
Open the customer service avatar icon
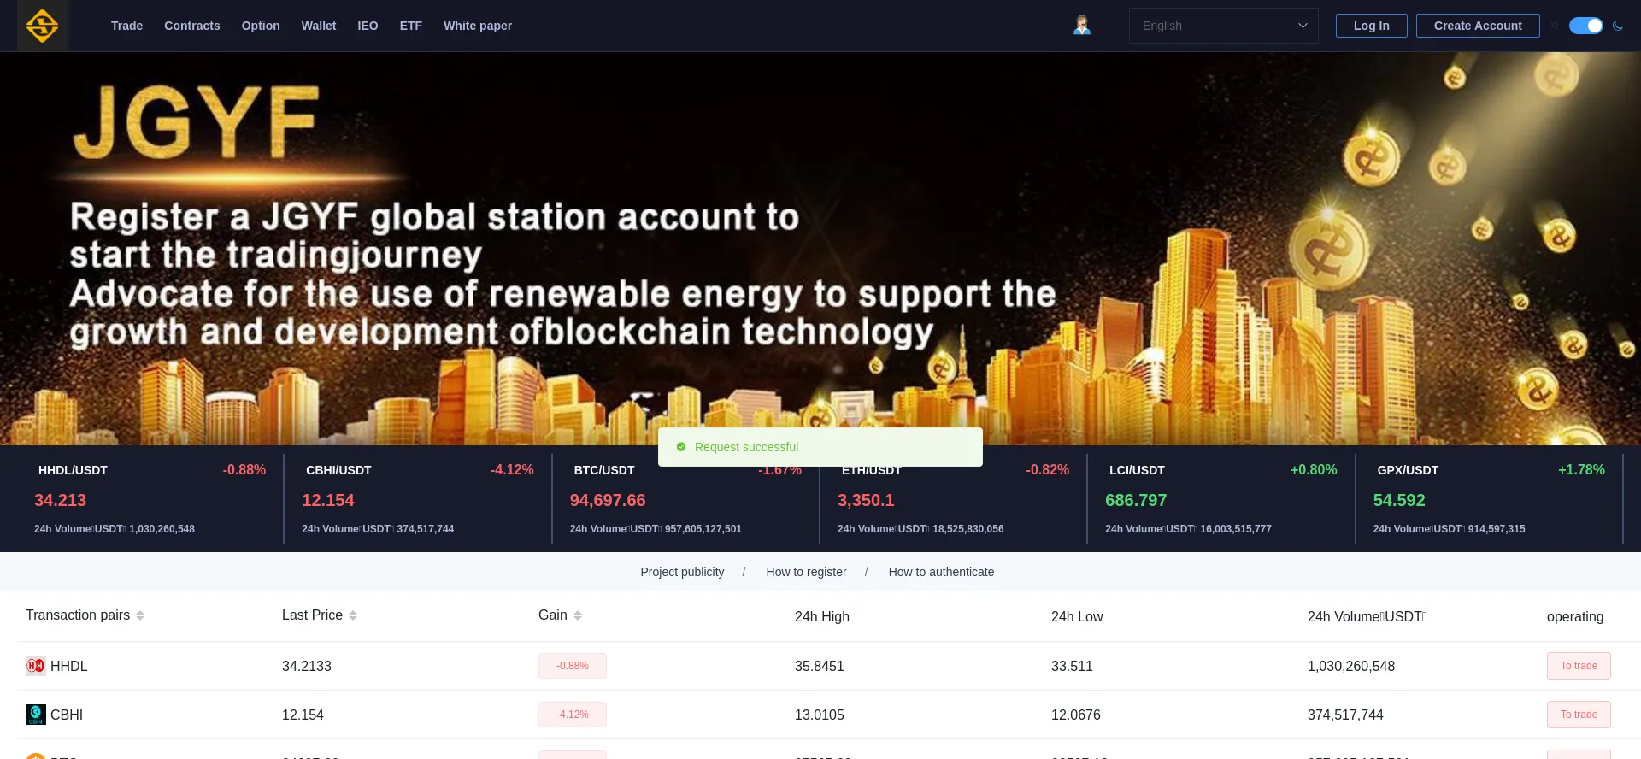pos(1082,26)
